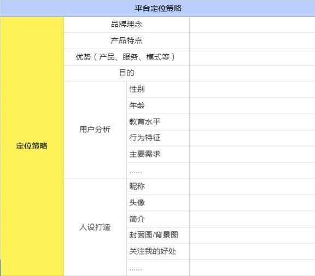Click the empty value cell beside 教育水平
The image size is (315, 276).
click(252, 122)
